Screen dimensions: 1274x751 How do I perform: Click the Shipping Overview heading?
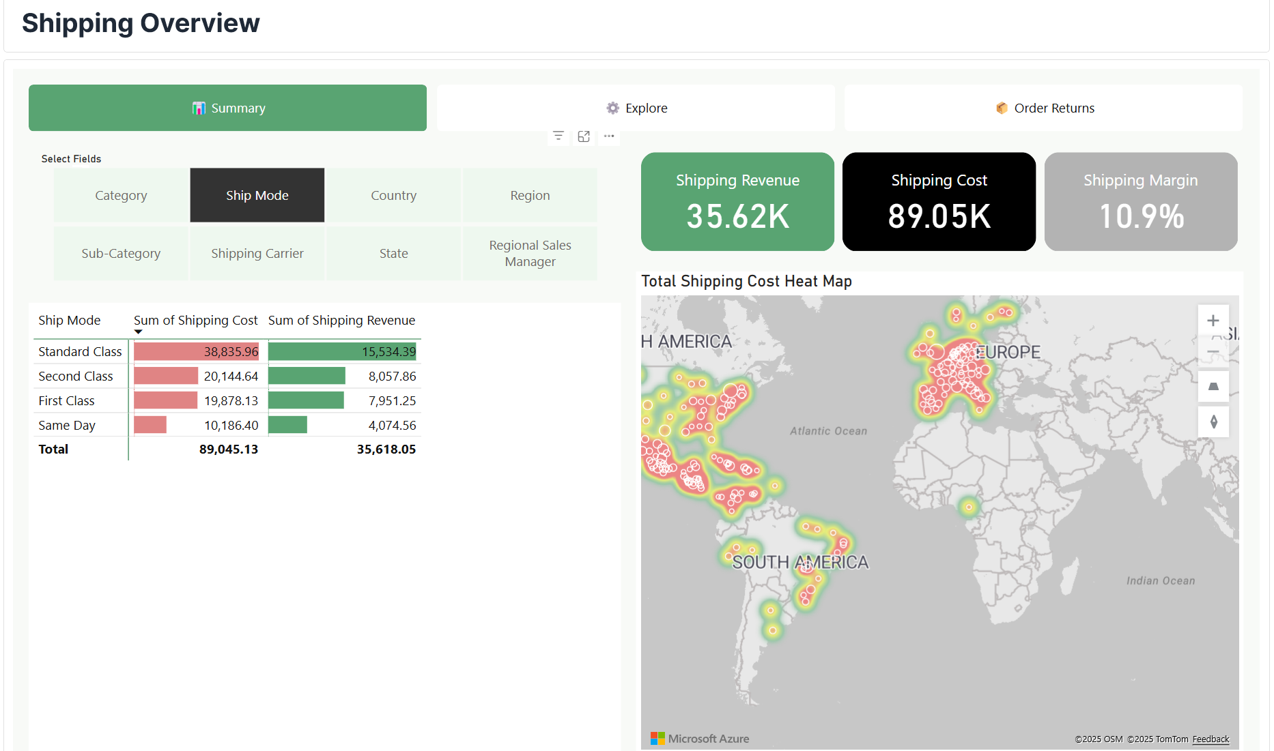tap(141, 23)
